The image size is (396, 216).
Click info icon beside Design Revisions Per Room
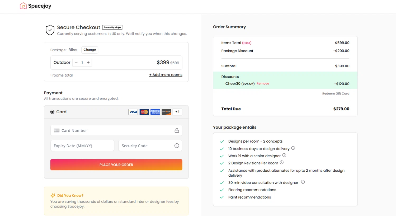tap(282, 162)
